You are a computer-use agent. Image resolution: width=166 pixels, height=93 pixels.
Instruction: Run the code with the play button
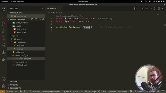tap(135, 9)
